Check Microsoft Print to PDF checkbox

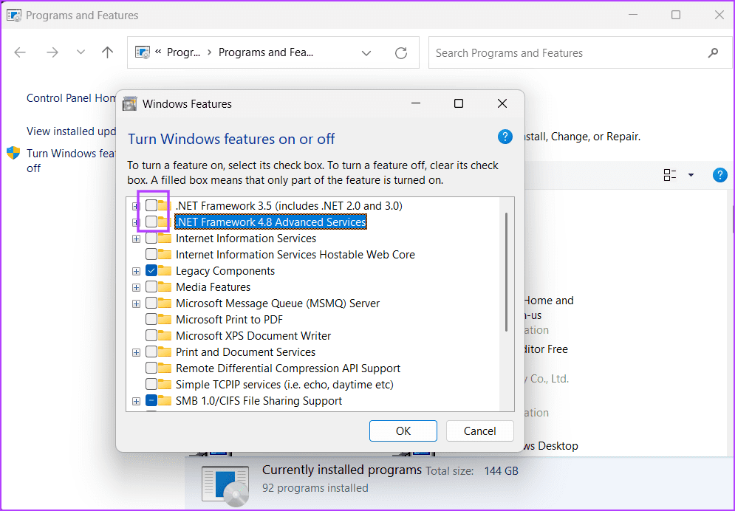coord(151,320)
